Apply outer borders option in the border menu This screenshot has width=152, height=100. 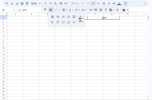pos(74,17)
